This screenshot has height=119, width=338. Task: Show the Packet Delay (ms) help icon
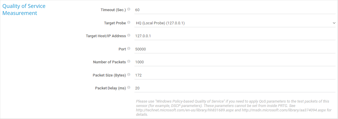[129, 88]
